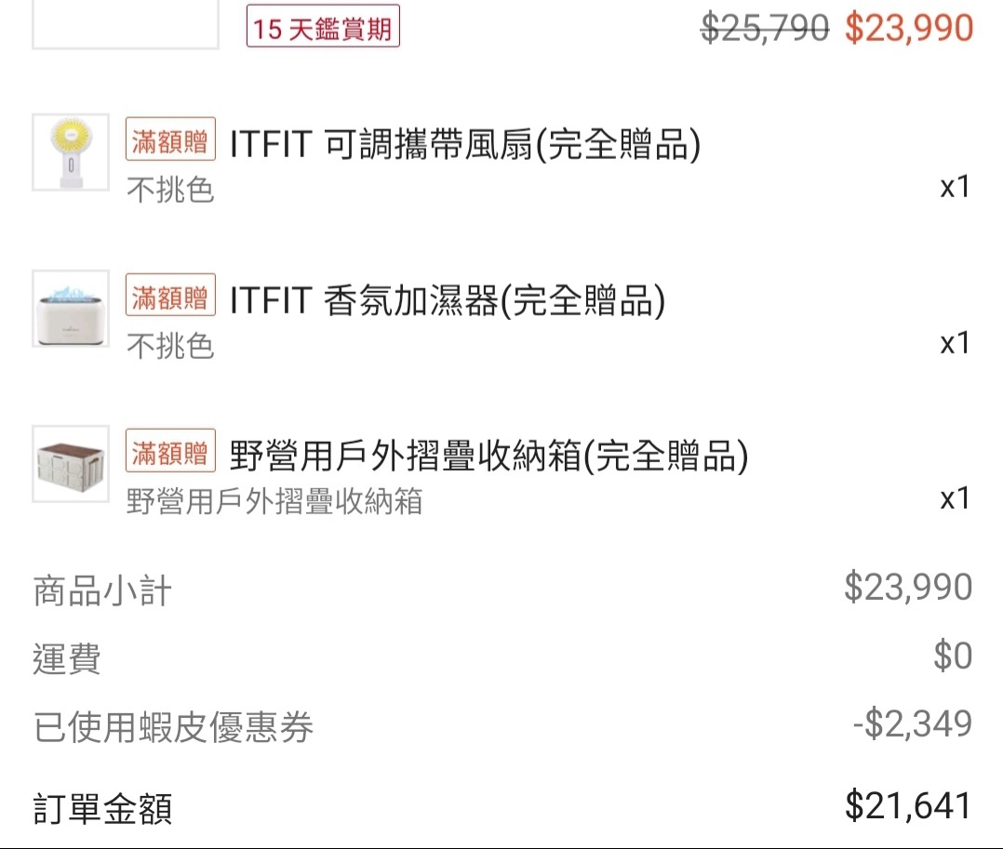The image size is (1003, 849).
Task: Tap the 15 天鑑賞期 badge
Action: click(323, 26)
